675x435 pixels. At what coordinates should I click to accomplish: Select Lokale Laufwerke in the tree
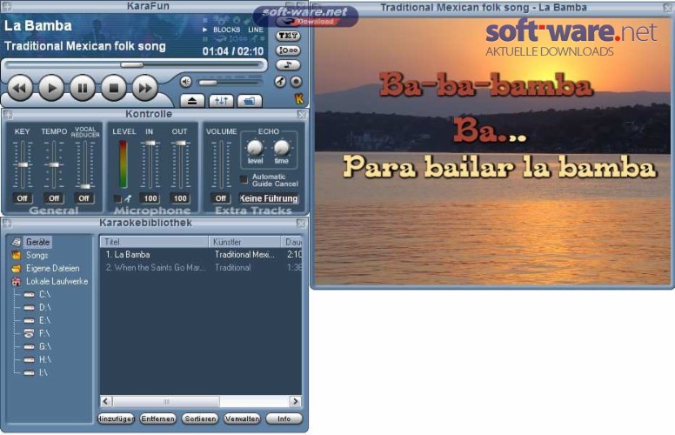coord(57,281)
